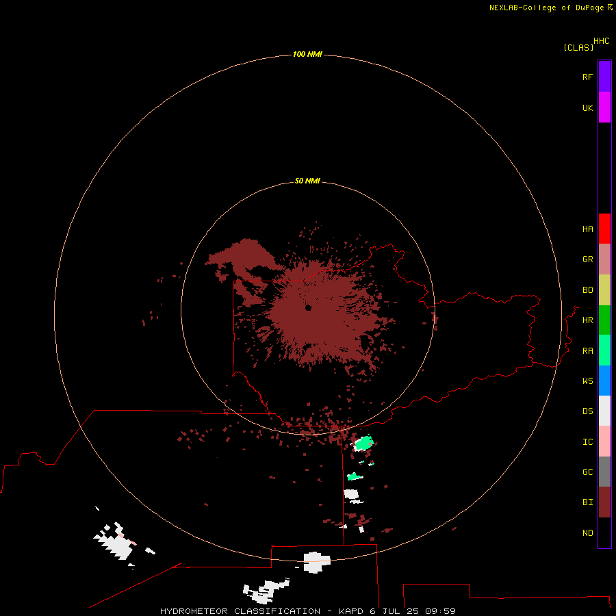Click the RF purple legend swatch
Viewport: 616px width, 616px height.
[x=604, y=77]
